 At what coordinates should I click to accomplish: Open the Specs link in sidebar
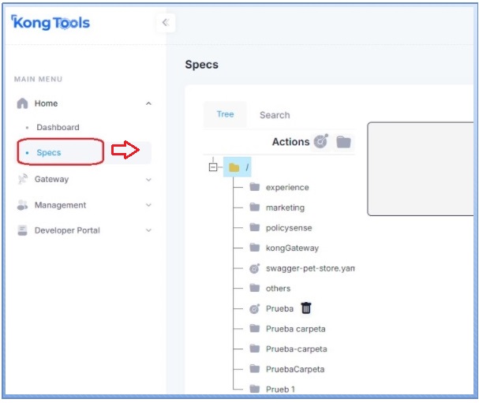[49, 152]
